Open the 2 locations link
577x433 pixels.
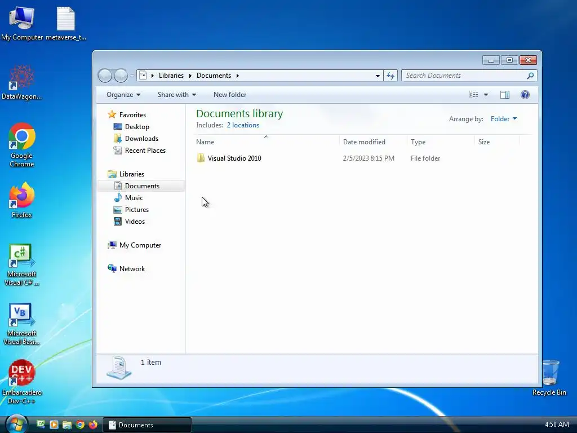point(243,125)
